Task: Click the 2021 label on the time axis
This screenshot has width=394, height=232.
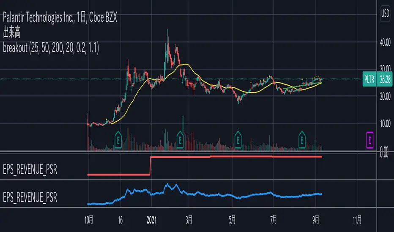Action: [x=151, y=220]
